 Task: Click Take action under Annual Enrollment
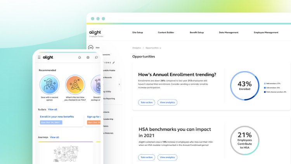[x=146, y=103]
